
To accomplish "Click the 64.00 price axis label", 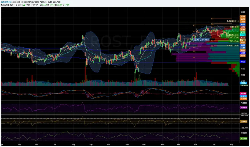I will click(x=243, y=12).
